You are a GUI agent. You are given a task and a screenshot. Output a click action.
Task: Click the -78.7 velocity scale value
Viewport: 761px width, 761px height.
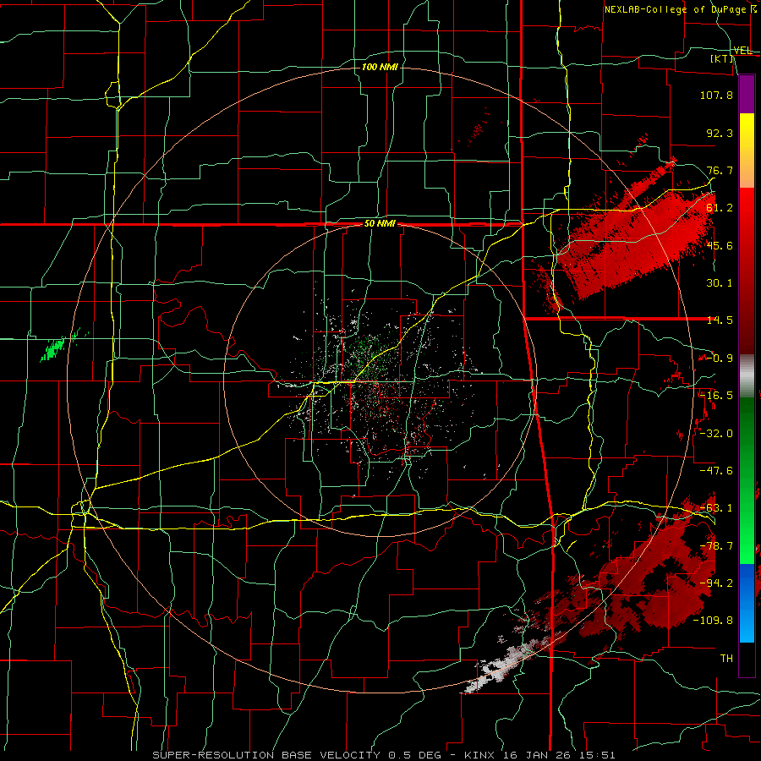(716, 546)
